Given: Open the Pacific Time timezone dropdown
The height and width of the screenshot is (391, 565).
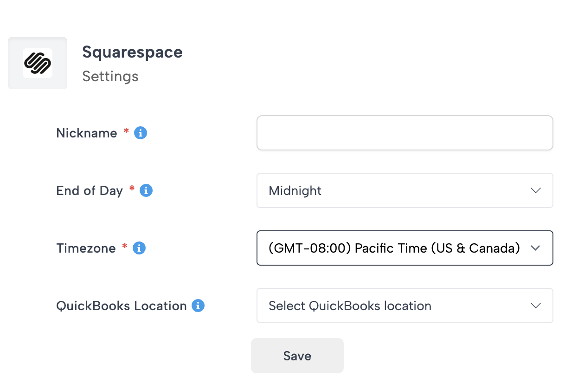Looking at the screenshot, I should coord(394,248).
